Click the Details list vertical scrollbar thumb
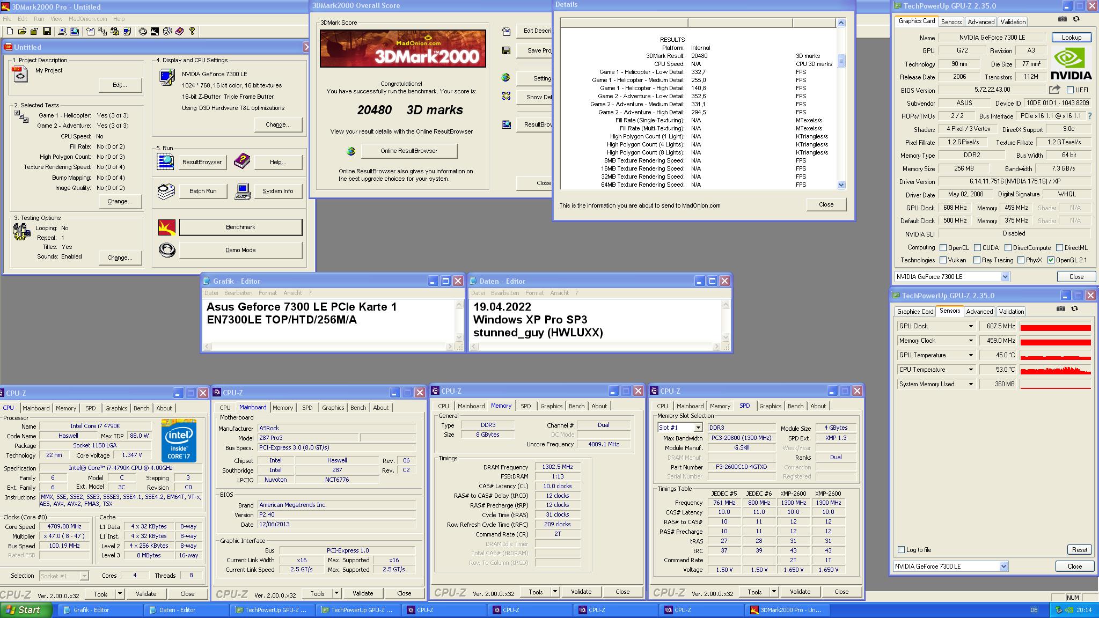The image size is (1099, 618). (x=841, y=61)
